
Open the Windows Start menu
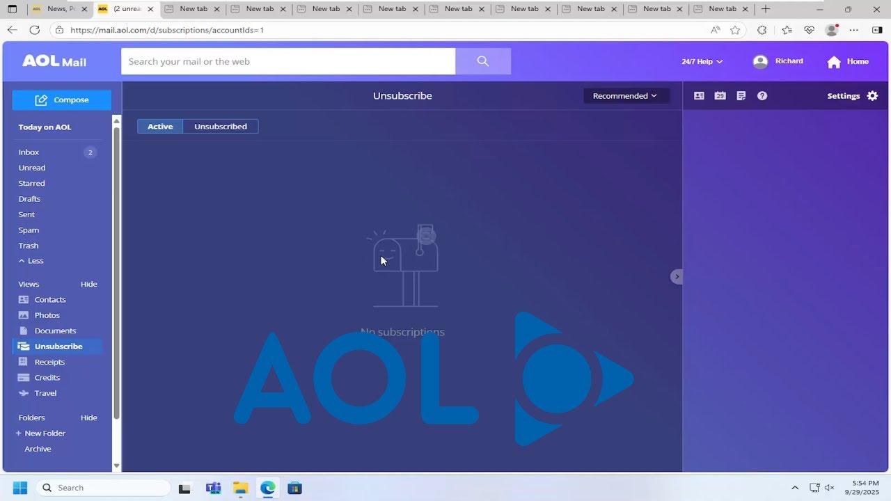tap(19, 488)
